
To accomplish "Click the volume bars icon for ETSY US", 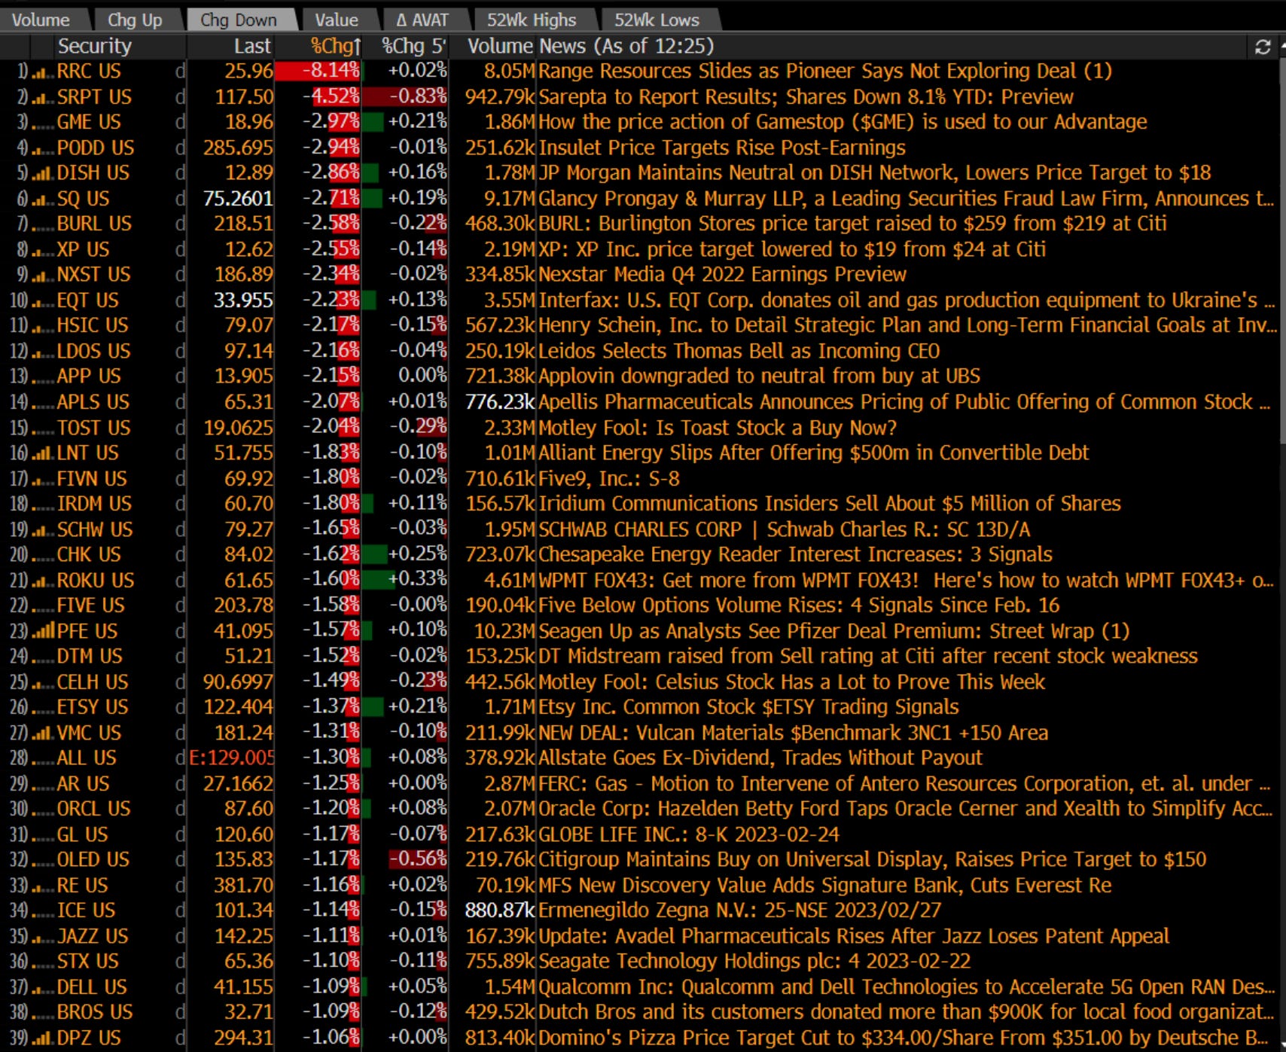I will (x=43, y=708).
